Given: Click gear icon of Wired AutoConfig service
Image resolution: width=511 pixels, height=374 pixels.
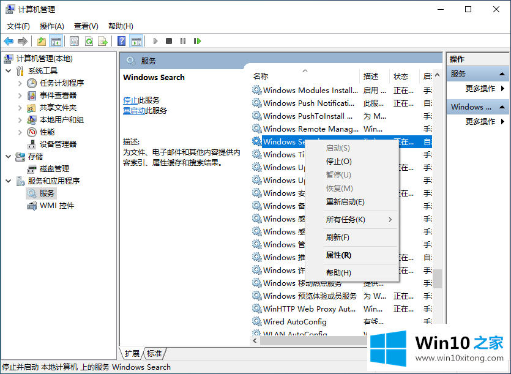Looking at the screenshot, I should click(257, 321).
